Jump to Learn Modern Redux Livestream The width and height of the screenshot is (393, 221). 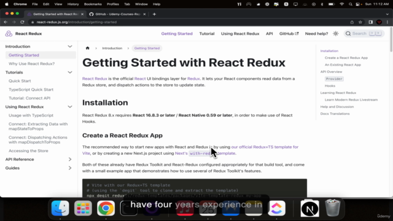point(351,99)
